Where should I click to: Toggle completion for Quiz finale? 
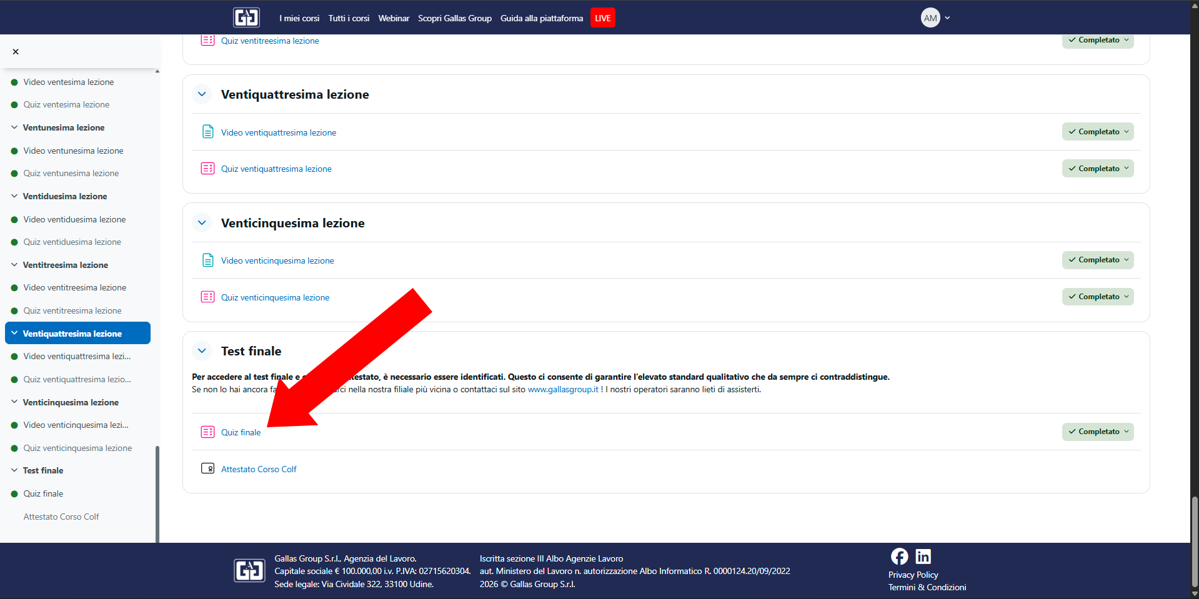[x=1097, y=432]
